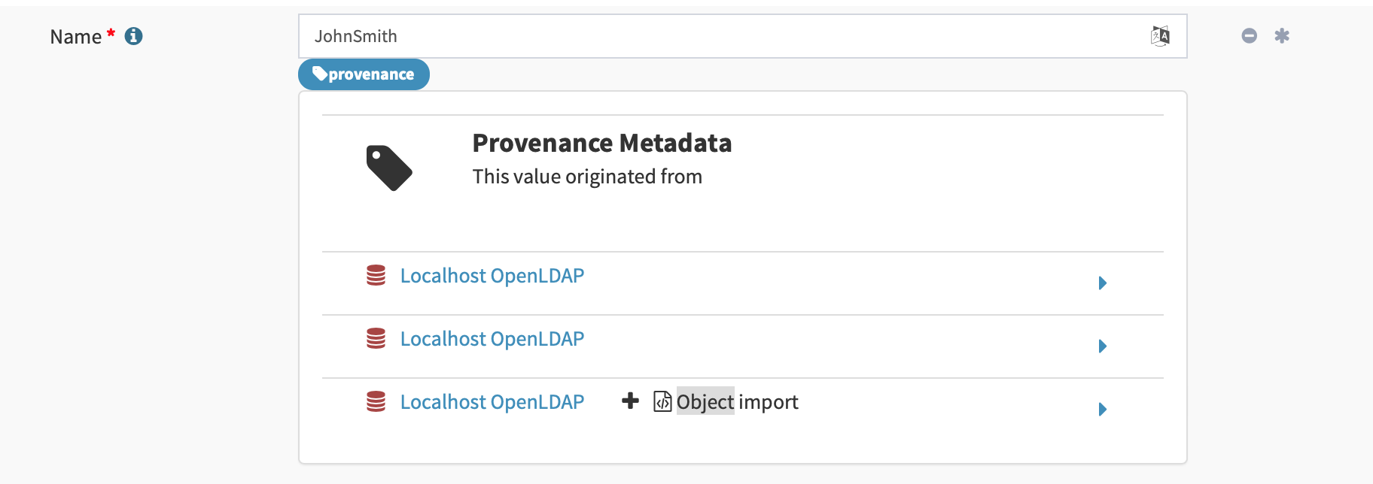The height and width of the screenshot is (484, 1373).
Task: Click the database icon on the second OpenLDAP row
Action: click(x=375, y=339)
